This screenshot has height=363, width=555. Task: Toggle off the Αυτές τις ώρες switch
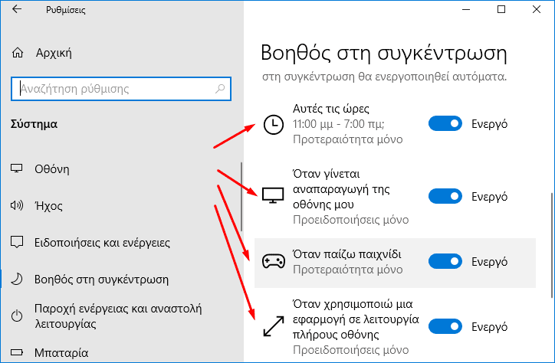445,123
